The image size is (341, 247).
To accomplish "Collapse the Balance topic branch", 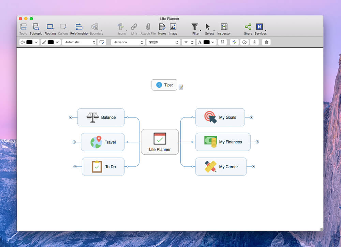I will tap(71, 117).
